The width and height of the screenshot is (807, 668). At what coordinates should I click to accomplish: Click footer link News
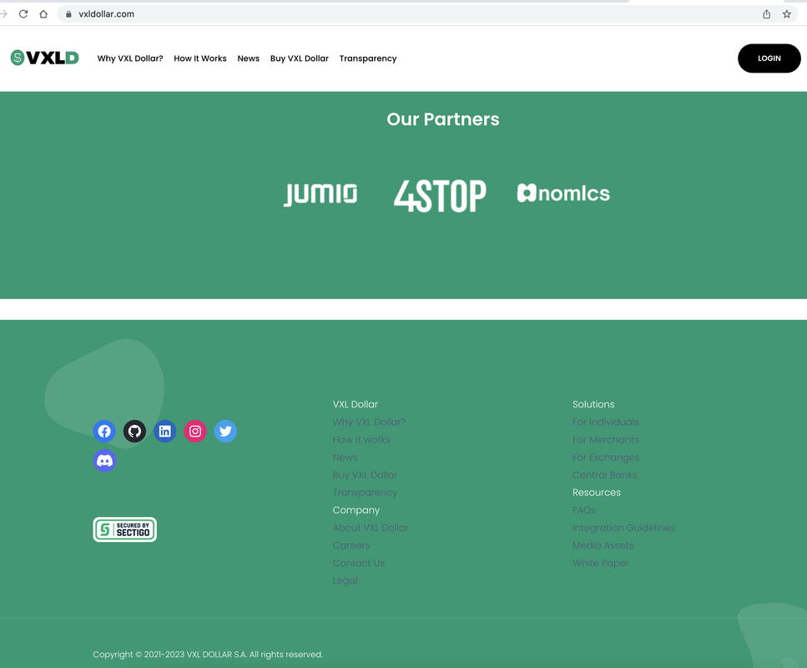[x=345, y=457]
